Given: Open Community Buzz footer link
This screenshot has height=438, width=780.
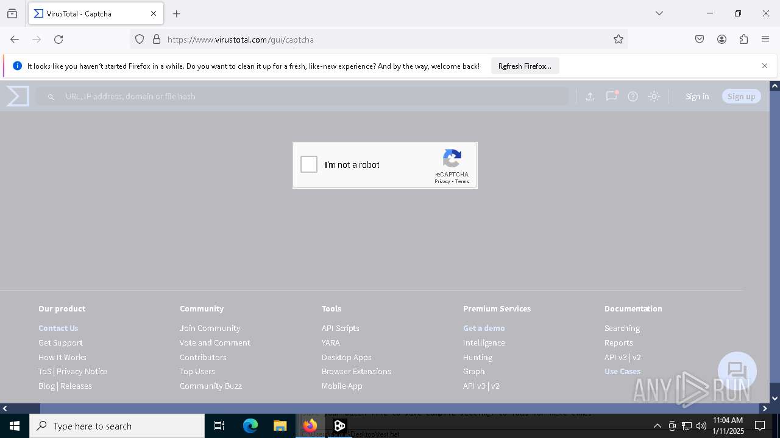Looking at the screenshot, I should pos(210,386).
